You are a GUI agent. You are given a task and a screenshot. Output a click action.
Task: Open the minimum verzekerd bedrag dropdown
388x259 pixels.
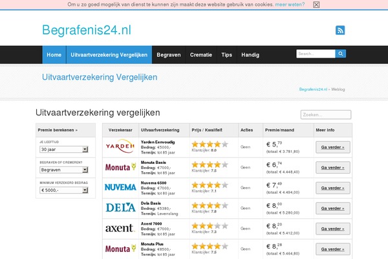tap(64, 190)
